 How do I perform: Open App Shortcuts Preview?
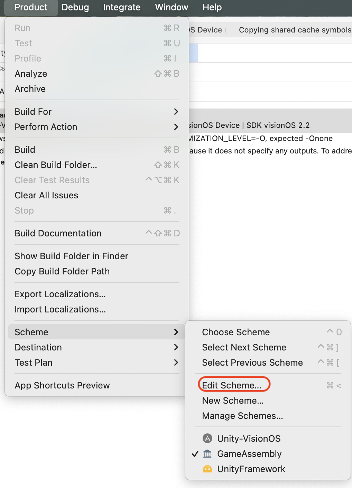point(62,385)
